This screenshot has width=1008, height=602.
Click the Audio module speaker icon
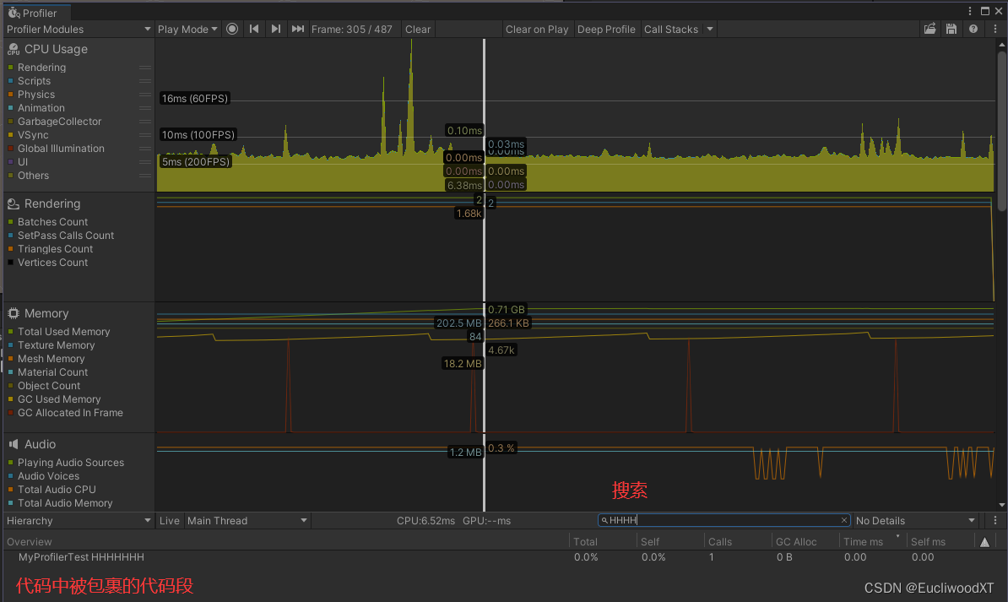pos(14,444)
